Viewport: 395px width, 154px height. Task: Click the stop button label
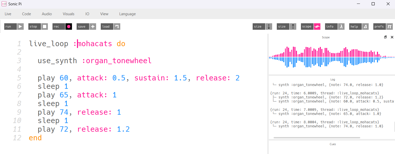(x=34, y=26)
